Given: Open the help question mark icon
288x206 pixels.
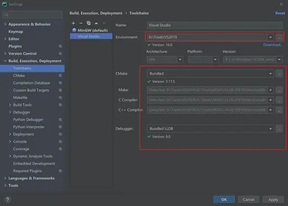Looking at the screenshot, I should tap(7, 199).
